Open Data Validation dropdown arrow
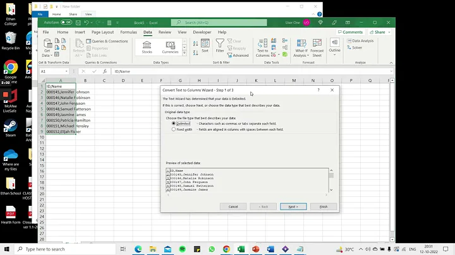The height and width of the screenshot is (255, 455). coord(279,54)
